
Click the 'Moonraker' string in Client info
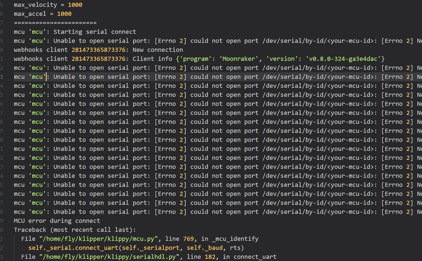pos(239,59)
